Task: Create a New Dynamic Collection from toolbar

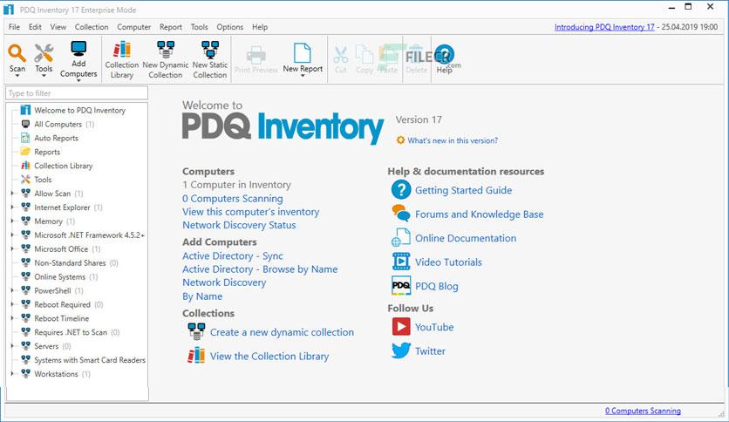Action: [x=166, y=59]
